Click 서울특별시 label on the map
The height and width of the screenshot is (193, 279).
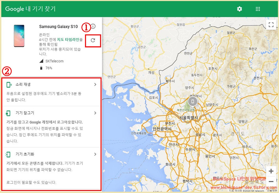[188, 118]
